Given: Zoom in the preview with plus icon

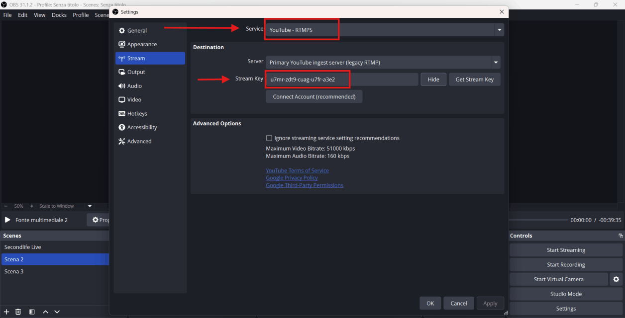Looking at the screenshot, I should (x=32, y=206).
